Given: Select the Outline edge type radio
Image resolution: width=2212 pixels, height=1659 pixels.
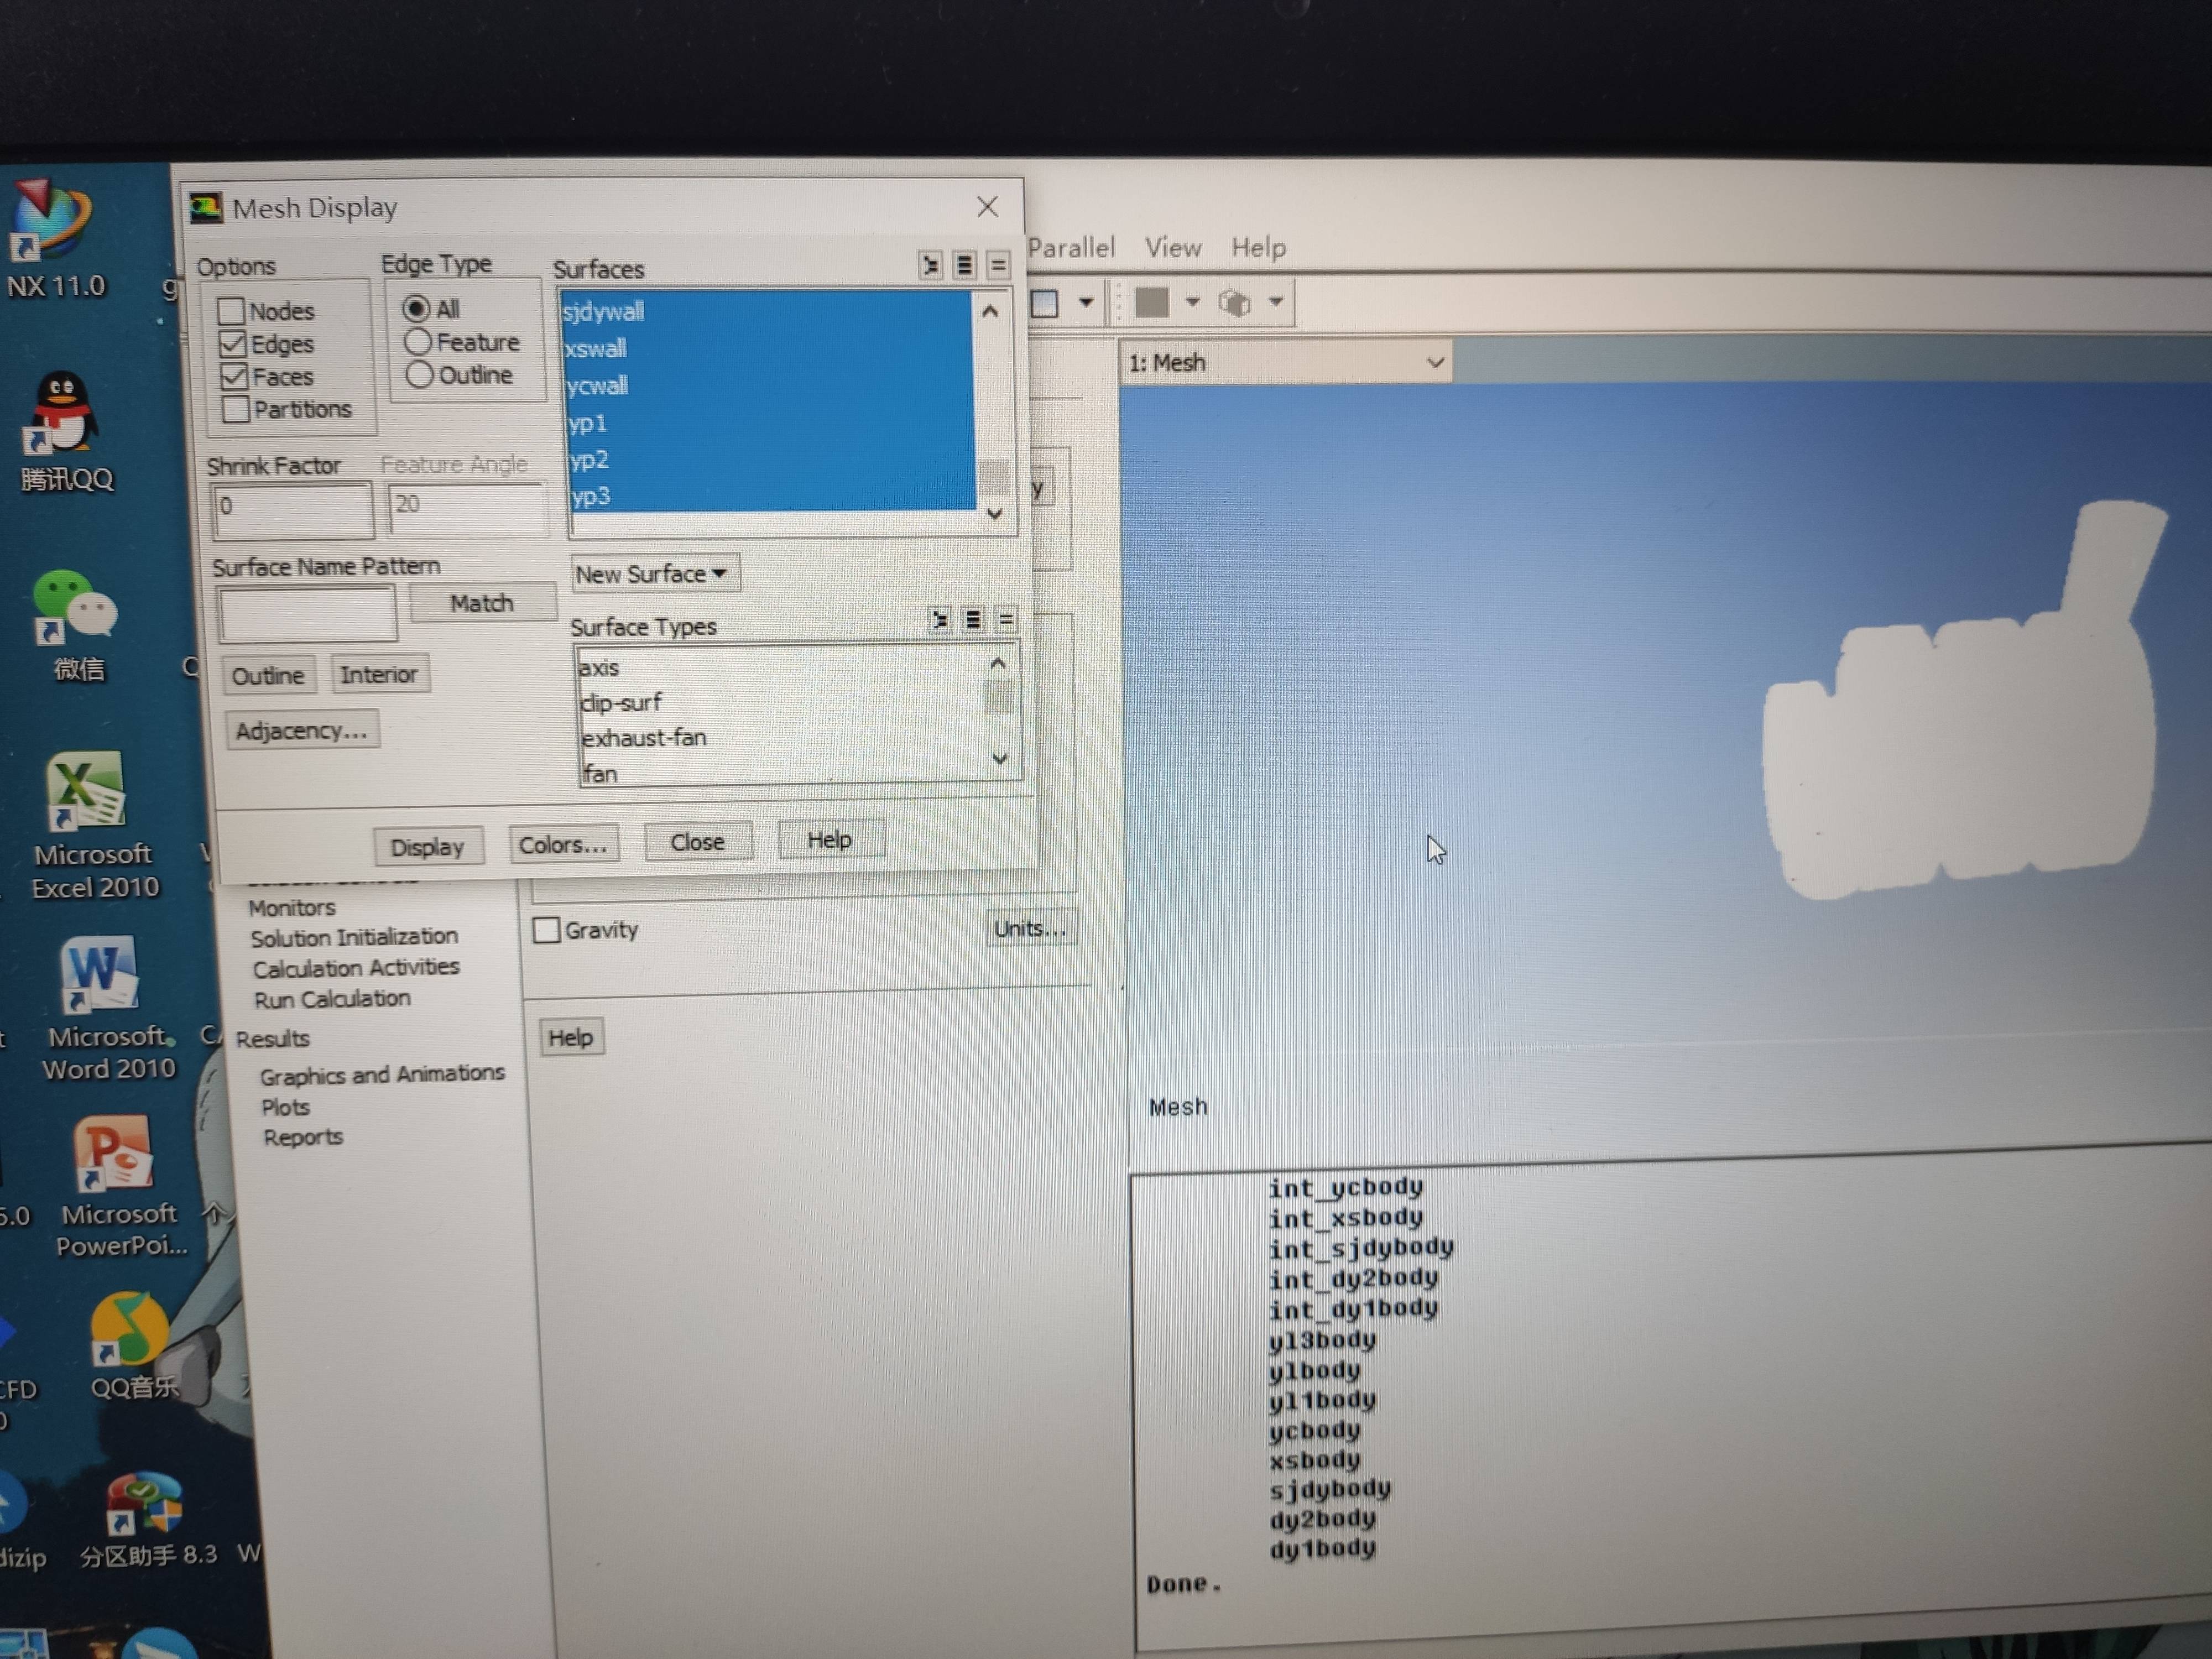Looking at the screenshot, I should pyautogui.click(x=419, y=375).
